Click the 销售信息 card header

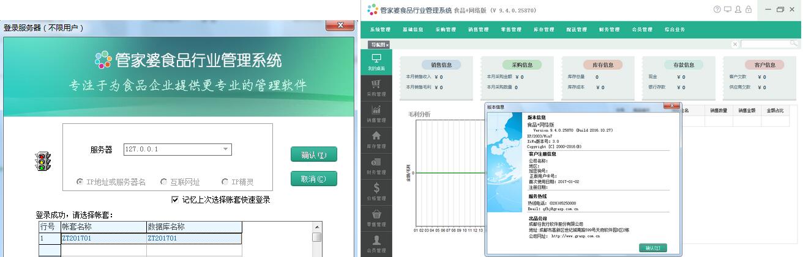441,65
